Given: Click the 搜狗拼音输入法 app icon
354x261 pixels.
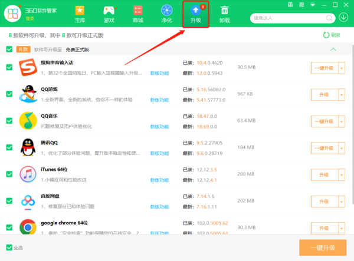Looking at the screenshot, I should [28, 67].
